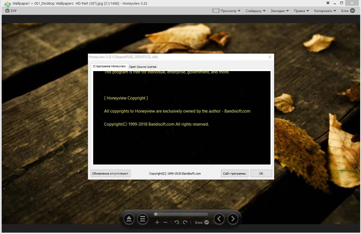Image resolution: width=361 pixels, height=234 pixels.
Task: Minimize the Honeyview window
Action: (335, 3)
